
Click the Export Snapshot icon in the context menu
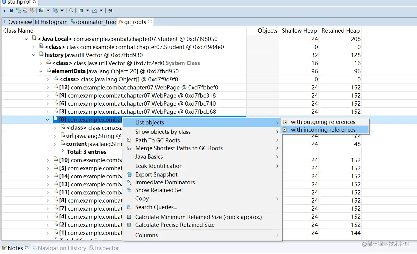[x=129, y=174]
